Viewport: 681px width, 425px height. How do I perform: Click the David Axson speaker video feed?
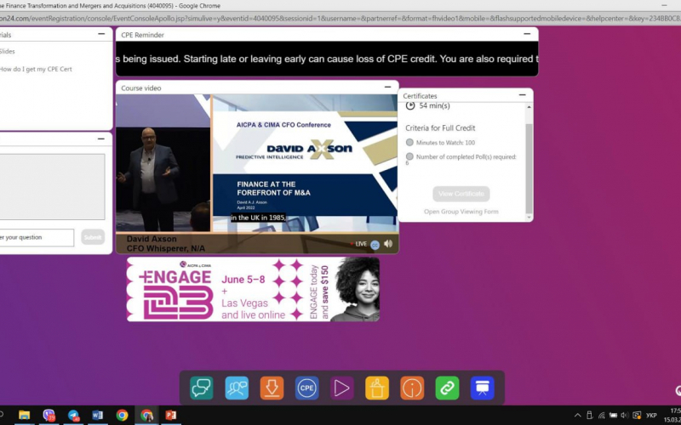click(x=163, y=162)
